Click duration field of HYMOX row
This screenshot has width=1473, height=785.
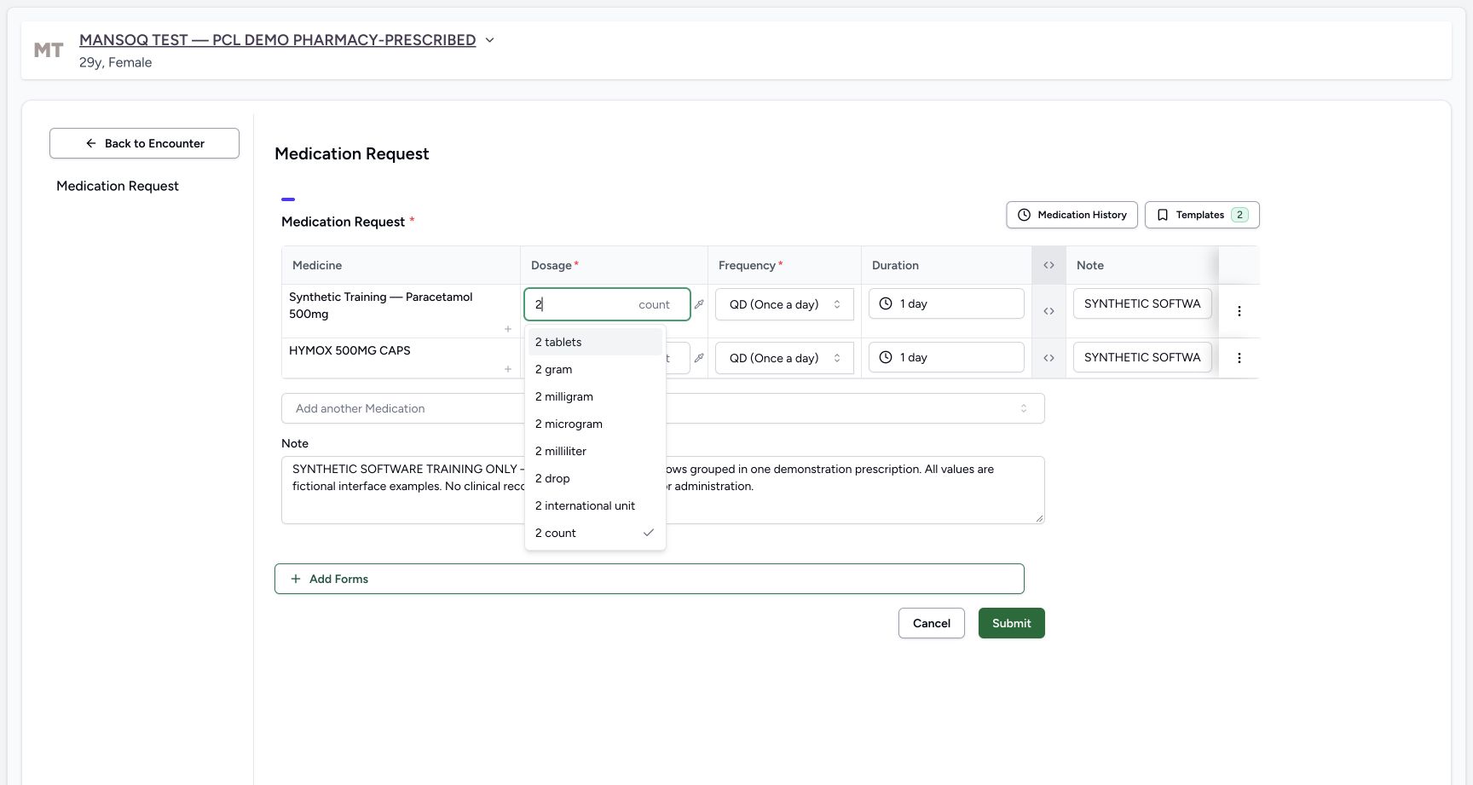coord(946,357)
